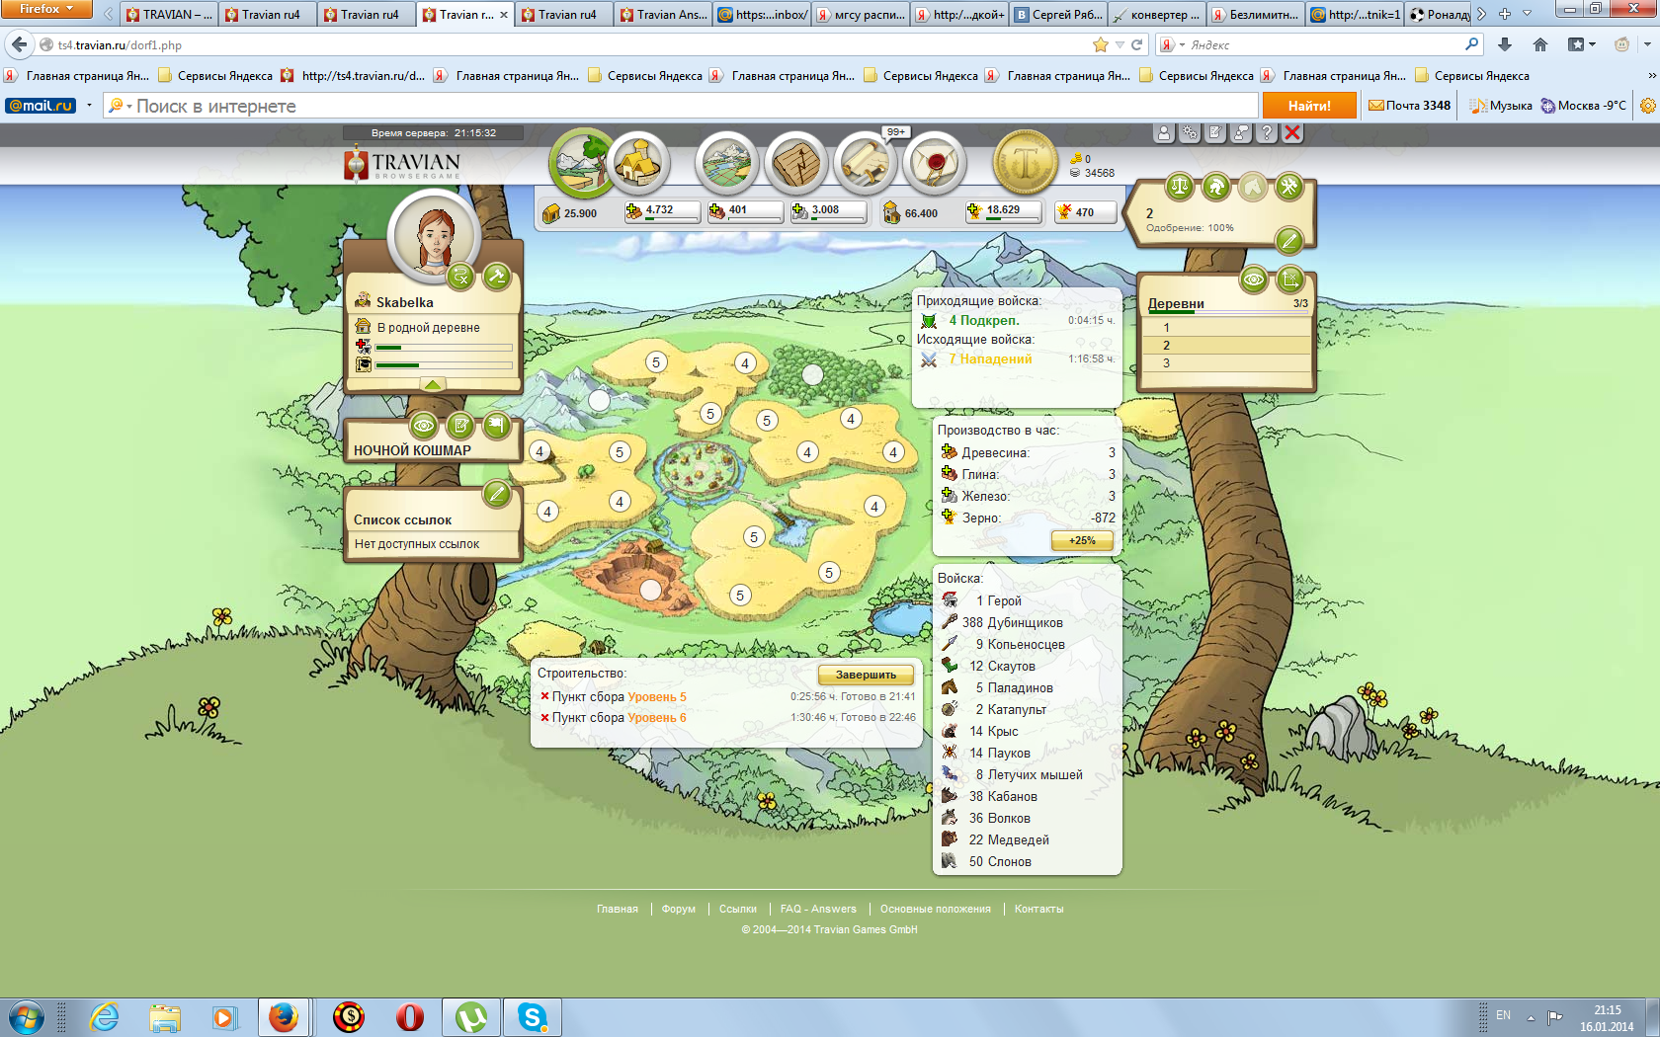The image size is (1660, 1037).
Task: Open the player profile icon in top bar
Action: click(1165, 133)
